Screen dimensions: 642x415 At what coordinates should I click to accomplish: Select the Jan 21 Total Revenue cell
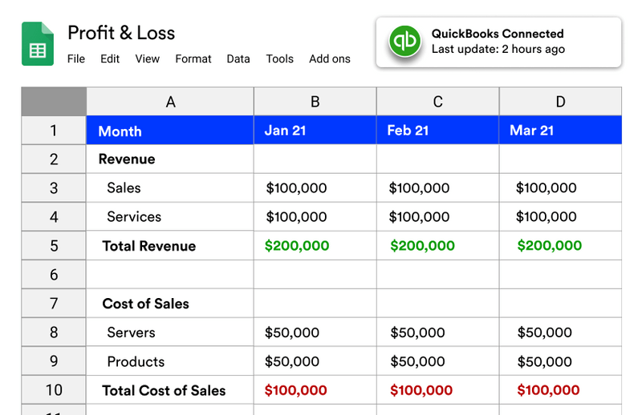coord(297,246)
